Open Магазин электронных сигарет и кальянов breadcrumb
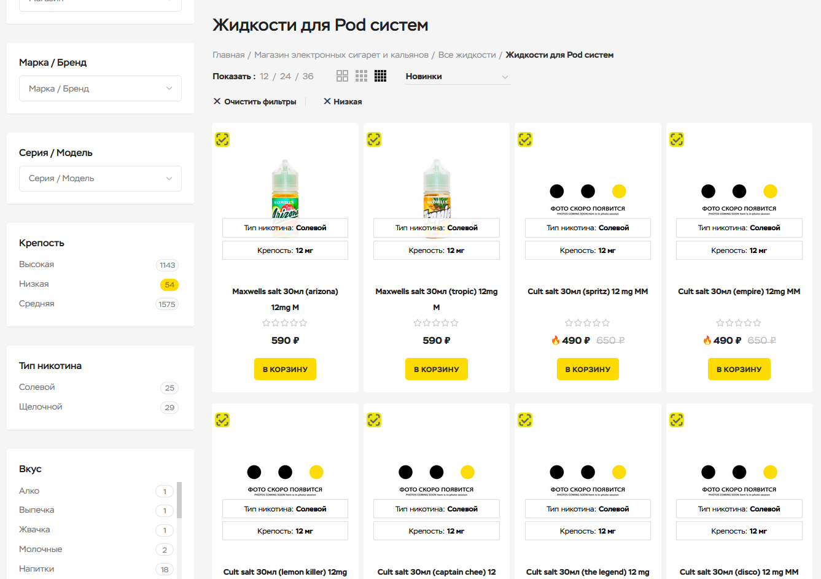The height and width of the screenshot is (579, 821). click(x=341, y=55)
